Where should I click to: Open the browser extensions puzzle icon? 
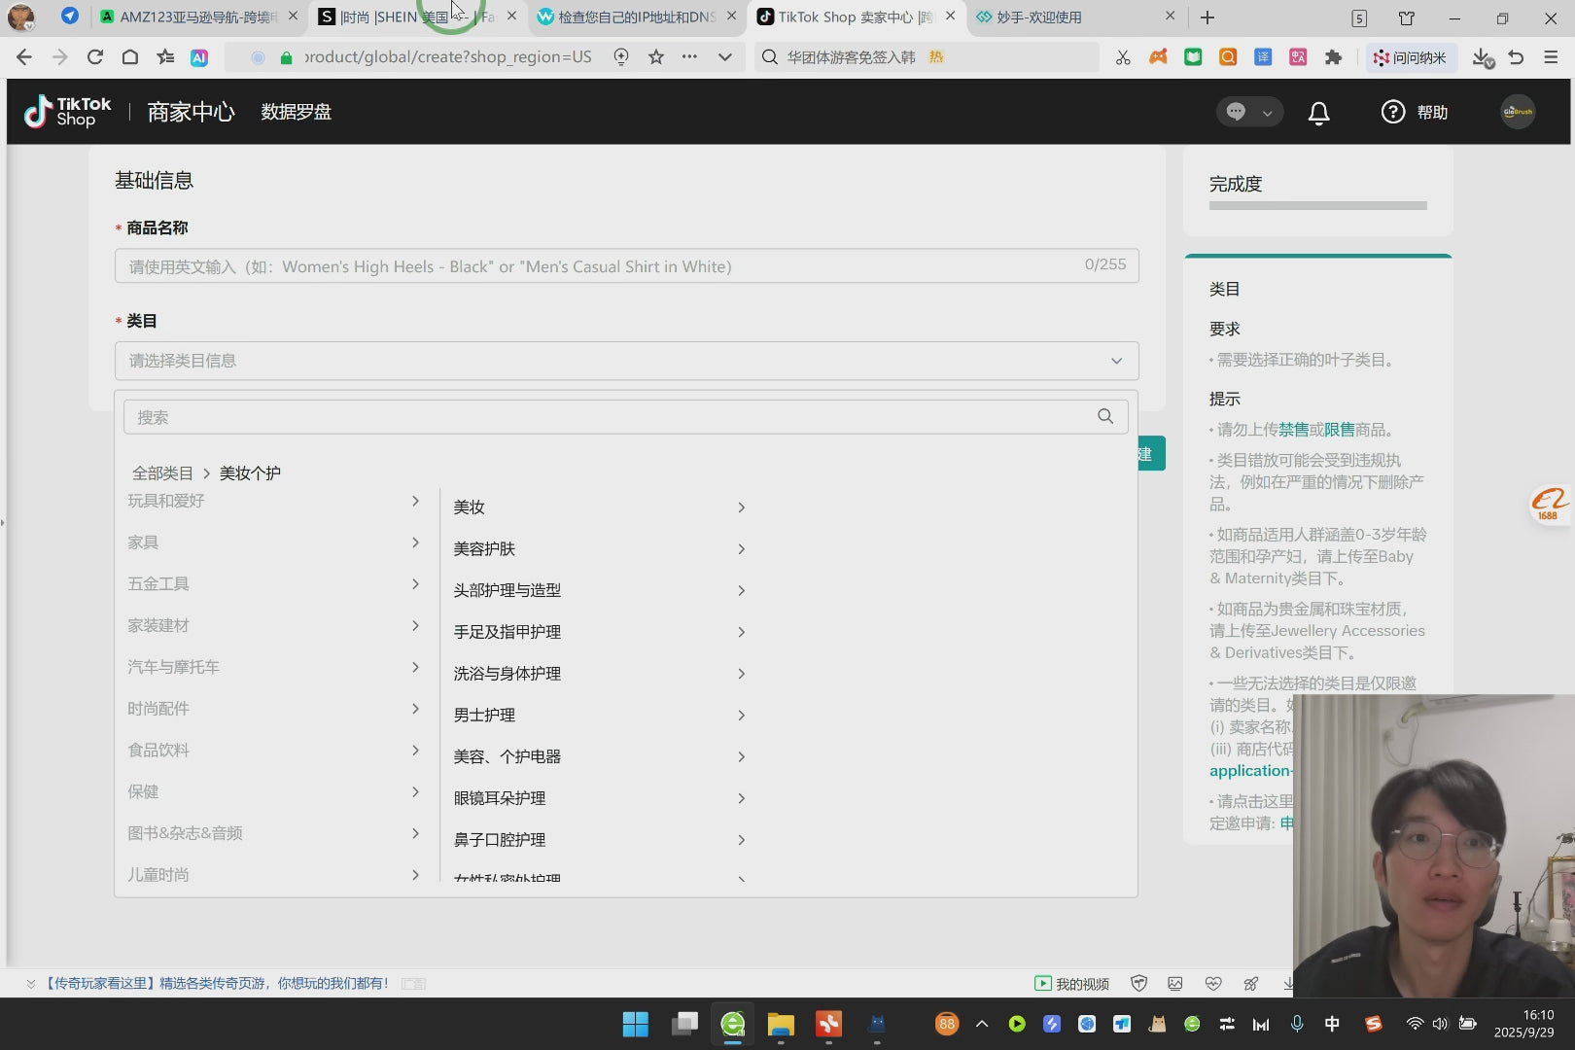click(1333, 57)
